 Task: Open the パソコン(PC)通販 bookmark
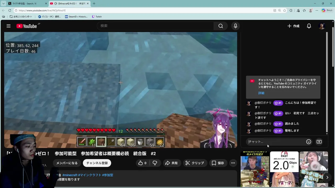(x=49, y=17)
